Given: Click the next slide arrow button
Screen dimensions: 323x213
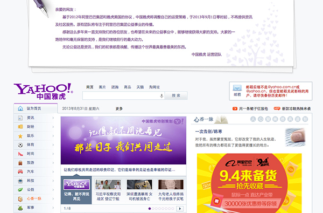Looking at the screenshot, I should 180,209.
